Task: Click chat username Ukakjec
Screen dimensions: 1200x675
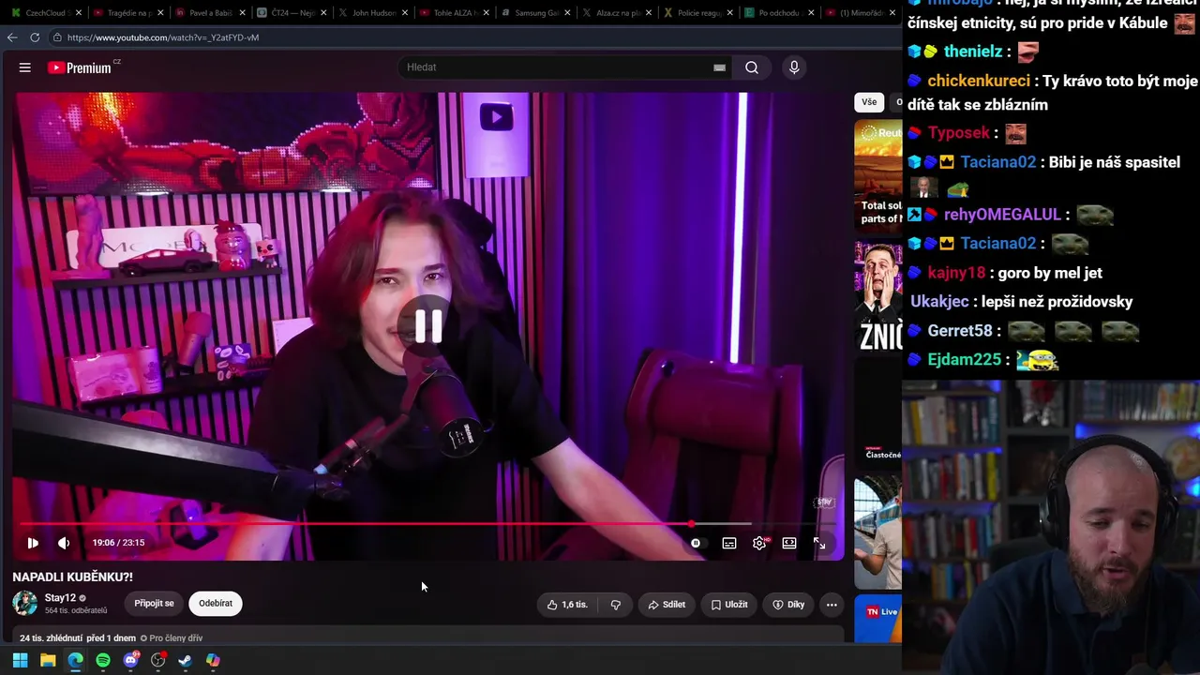Action: [x=938, y=302]
